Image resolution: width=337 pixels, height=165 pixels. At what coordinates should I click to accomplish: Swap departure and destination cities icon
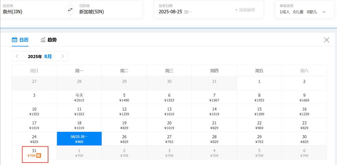[x=70, y=10]
